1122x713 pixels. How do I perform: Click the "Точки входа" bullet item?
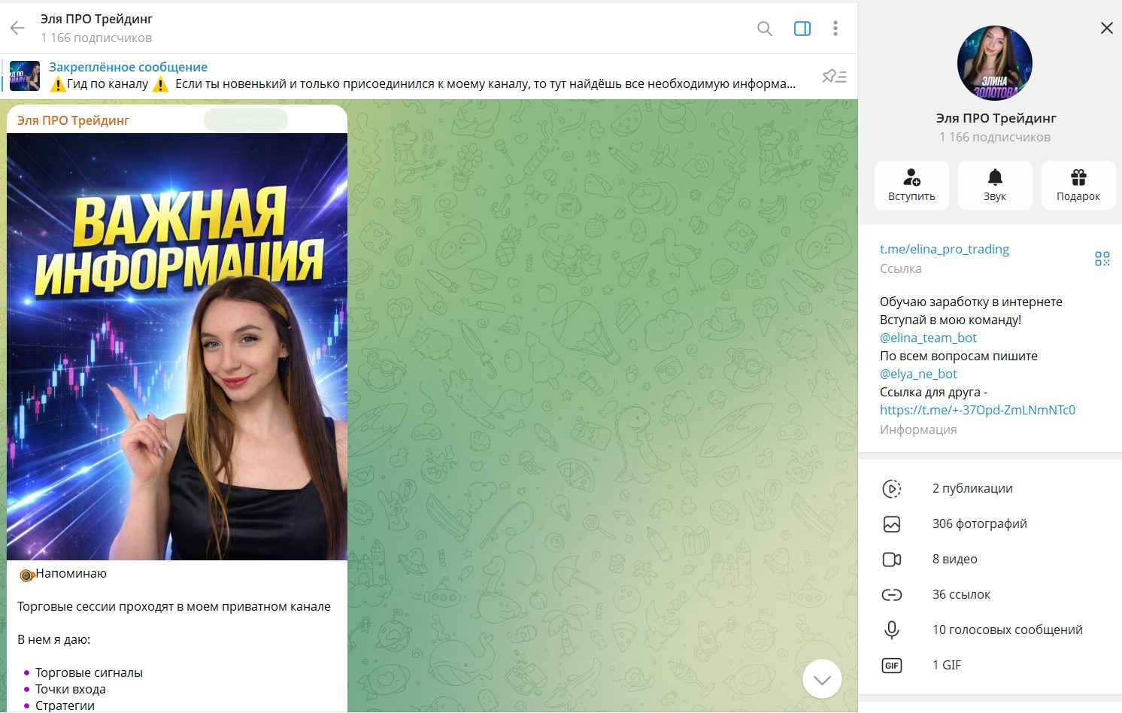(70, 689)
